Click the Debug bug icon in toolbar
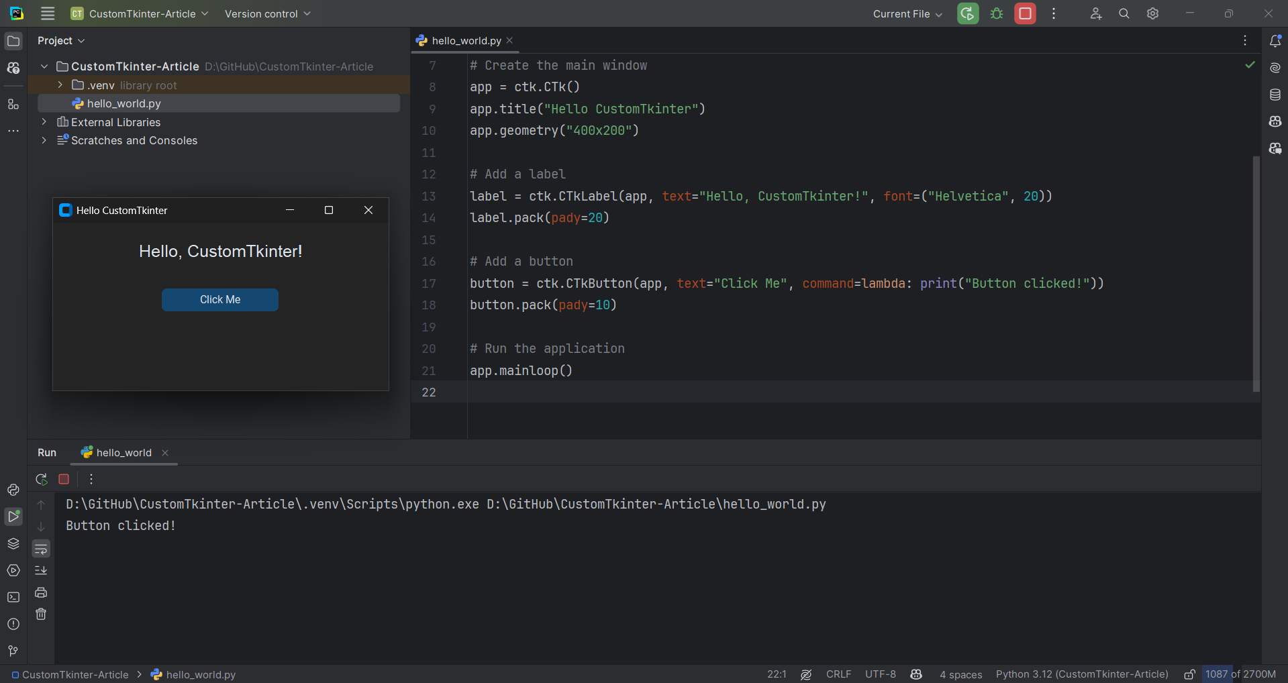The width and height of the screenshot is (1288, 683). 997,14
